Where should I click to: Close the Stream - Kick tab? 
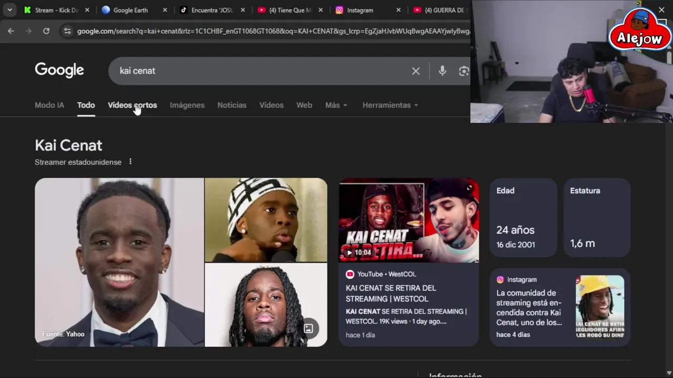87,10
